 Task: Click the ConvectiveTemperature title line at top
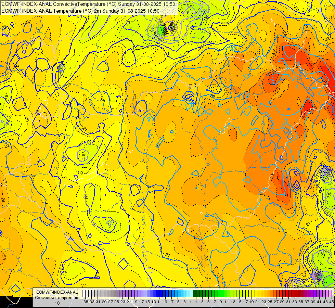pos(88,4)
